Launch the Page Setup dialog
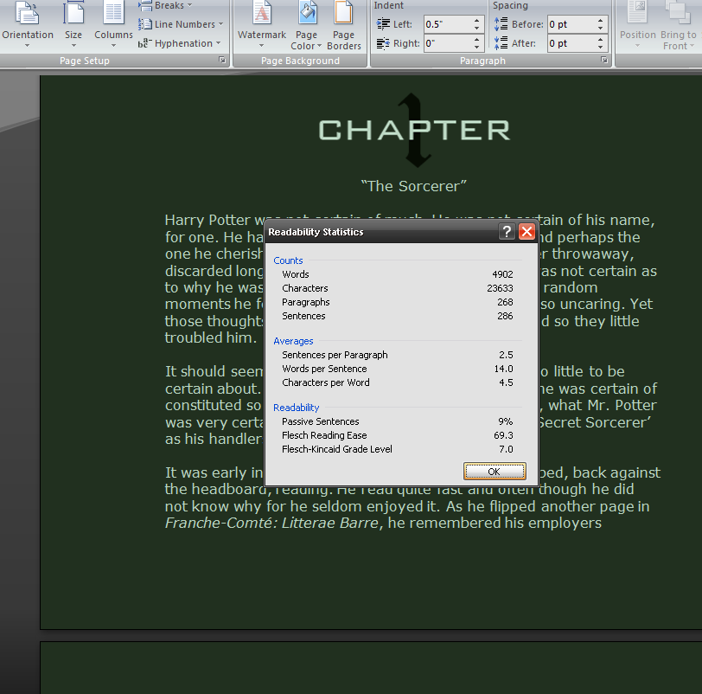Image resolution: width=702 pixels, height=694 pixels. click(222, 60)
